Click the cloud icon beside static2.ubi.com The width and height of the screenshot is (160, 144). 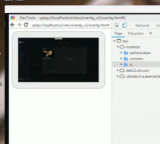pos(122,71)
